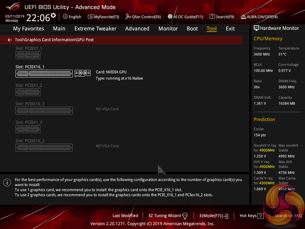The image size is (305, 229).
Task: Select the PCIEX16_2 slot graphic
Action: (44, 111)
